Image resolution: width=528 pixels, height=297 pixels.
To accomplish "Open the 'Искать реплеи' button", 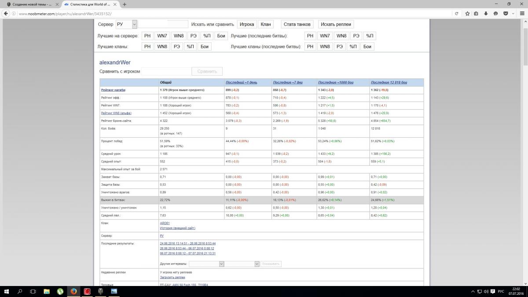I will pyautogui.click(x=336, y=24).
